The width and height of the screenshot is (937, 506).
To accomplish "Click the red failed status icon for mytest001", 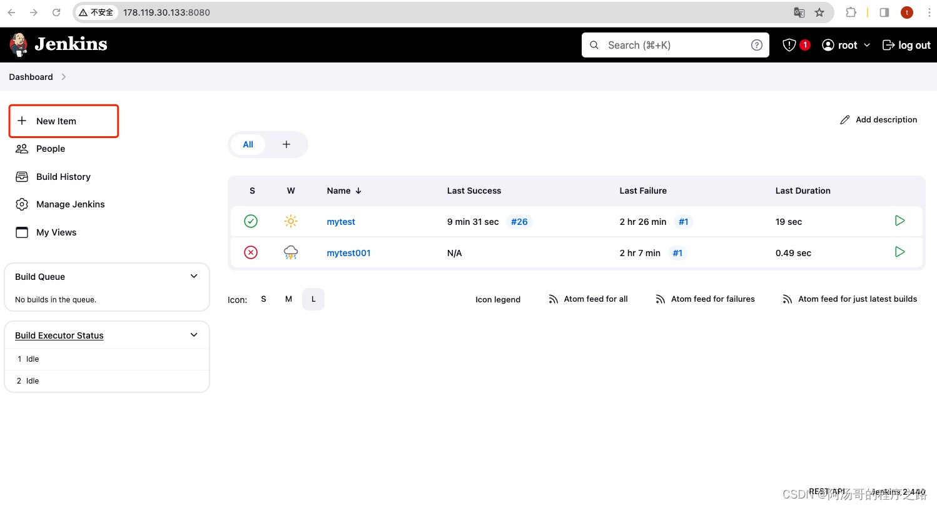I will (251, 252).
